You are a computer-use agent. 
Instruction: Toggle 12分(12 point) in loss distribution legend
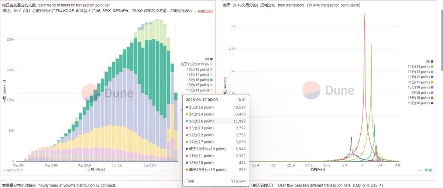pos(421,77)
